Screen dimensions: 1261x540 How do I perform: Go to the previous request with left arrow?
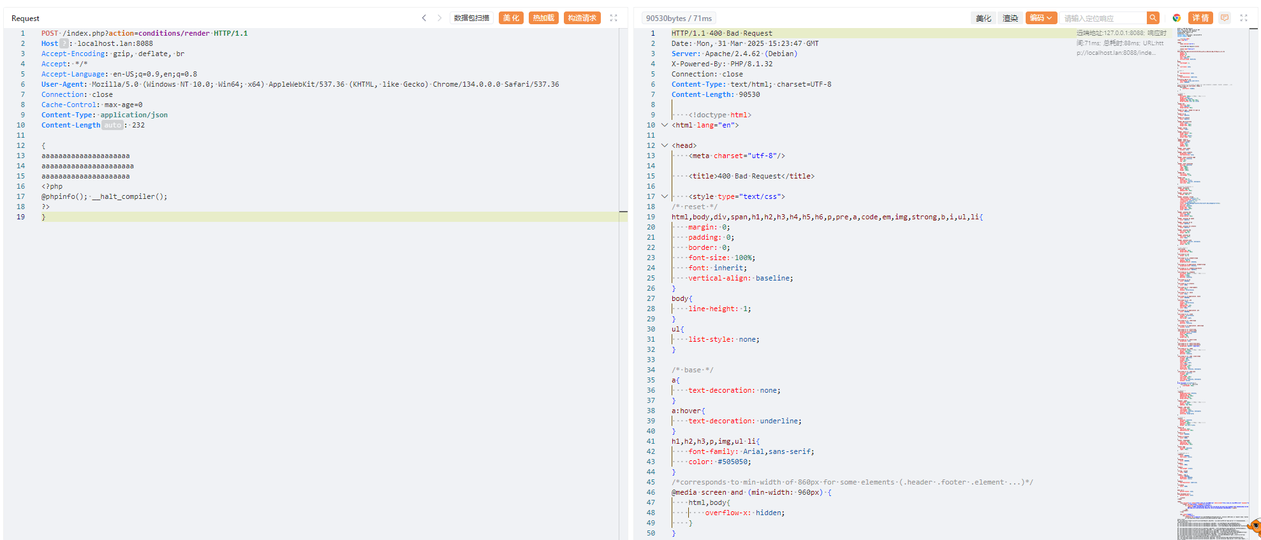[x=424, y=18]
